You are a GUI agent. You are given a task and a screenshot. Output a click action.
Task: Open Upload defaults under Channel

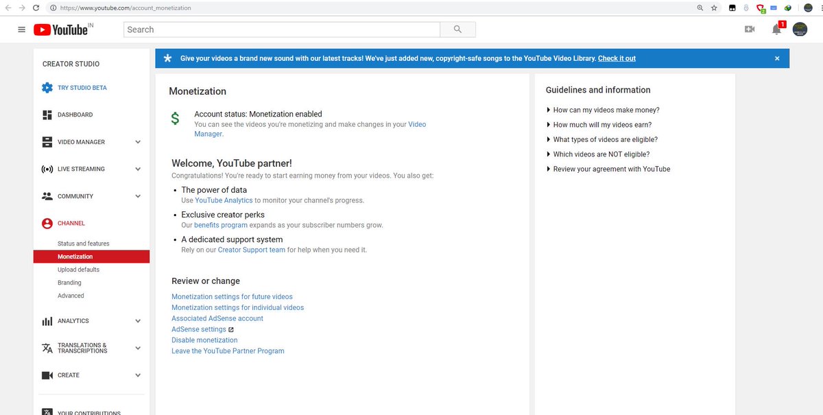pos(78,270)
